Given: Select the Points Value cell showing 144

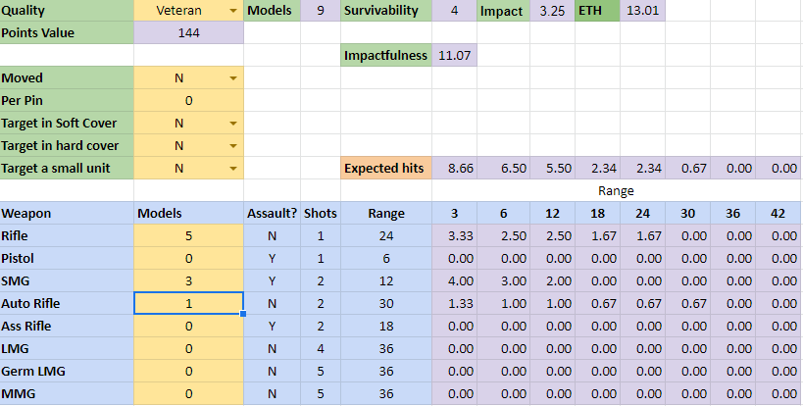Looking at the screenshot, I should click(x=187, y=33).
